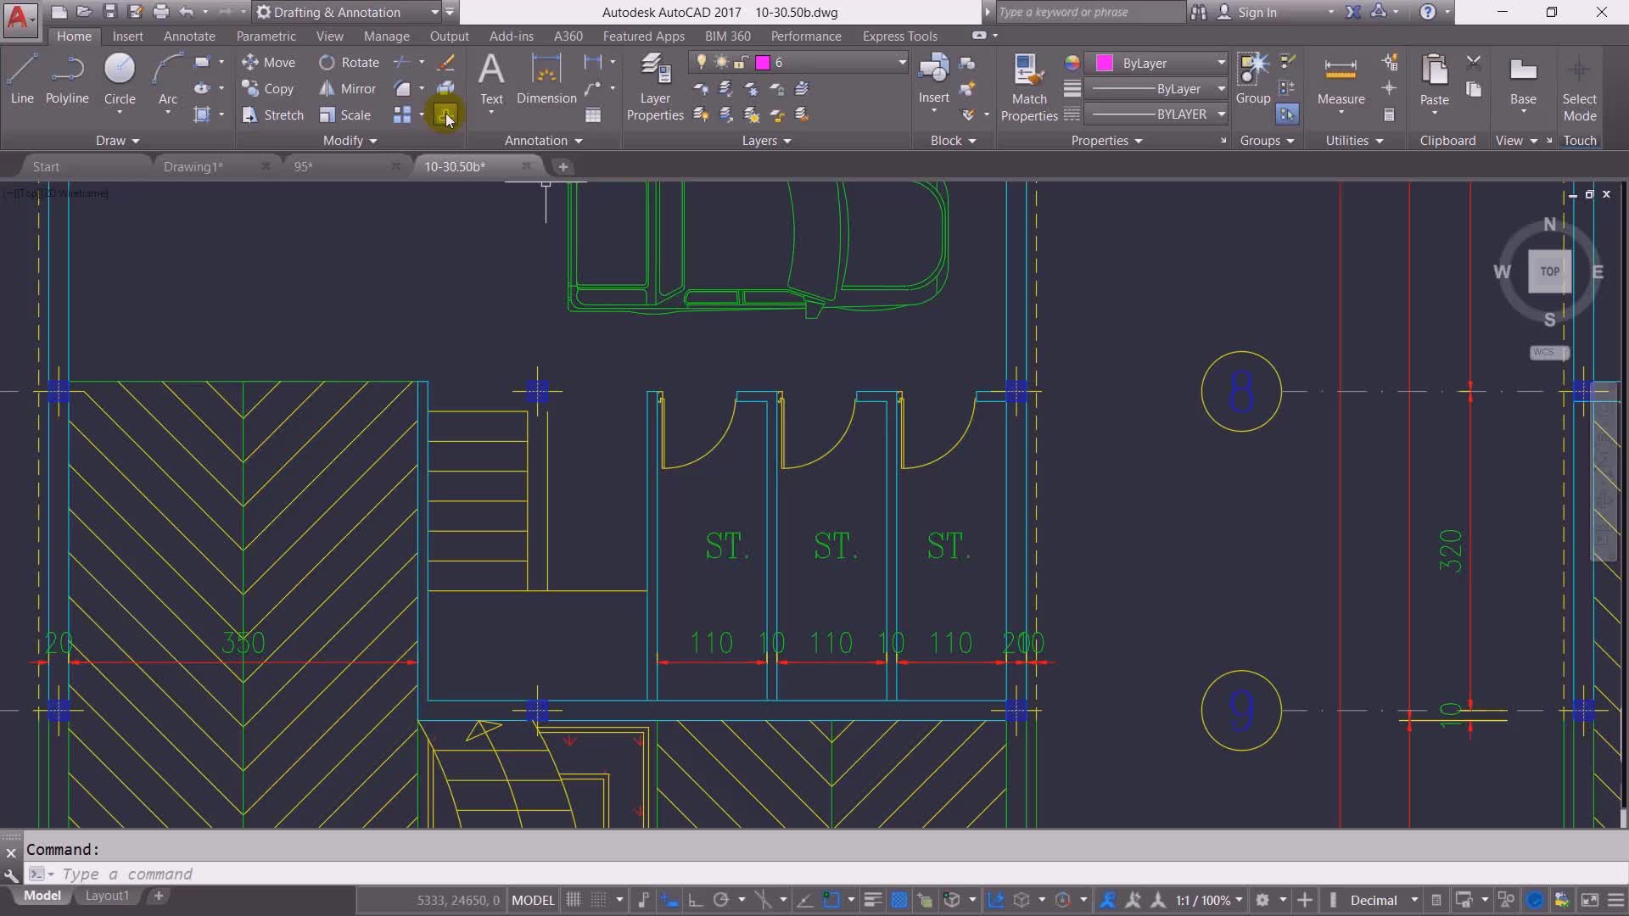Click the Mirror tool
The width and height of the screenshot is (1629, 916).
tap(347, 88)
